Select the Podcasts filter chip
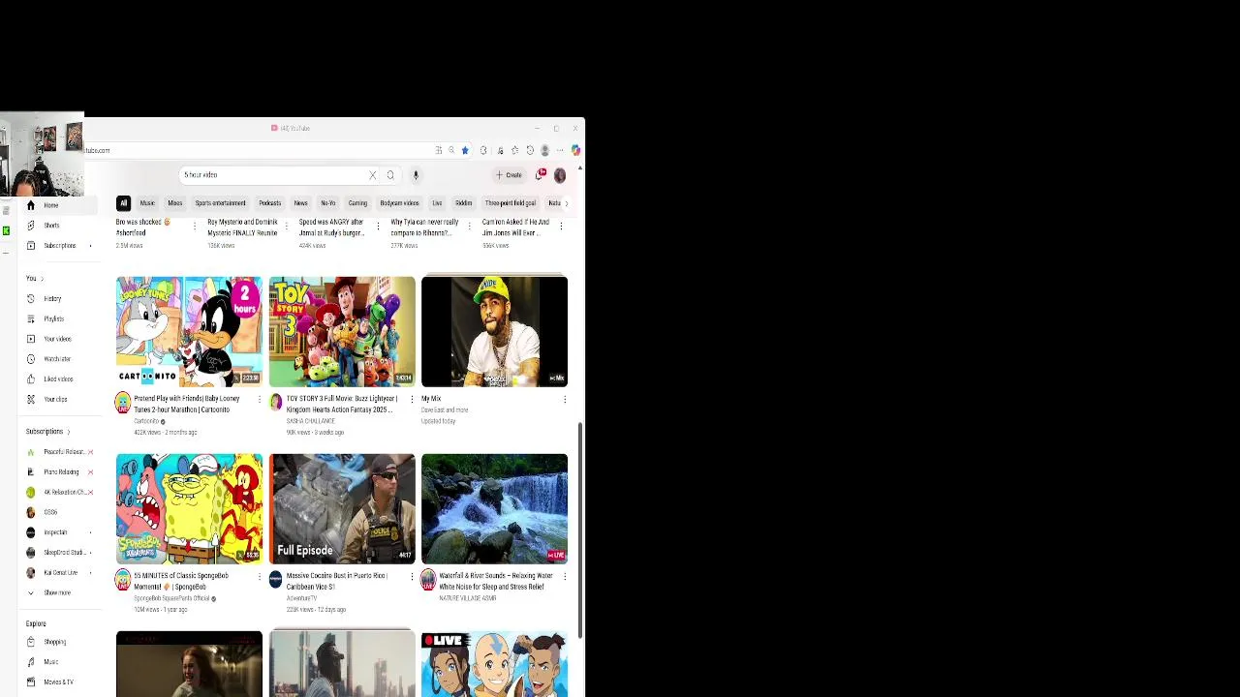 point(269,203)
